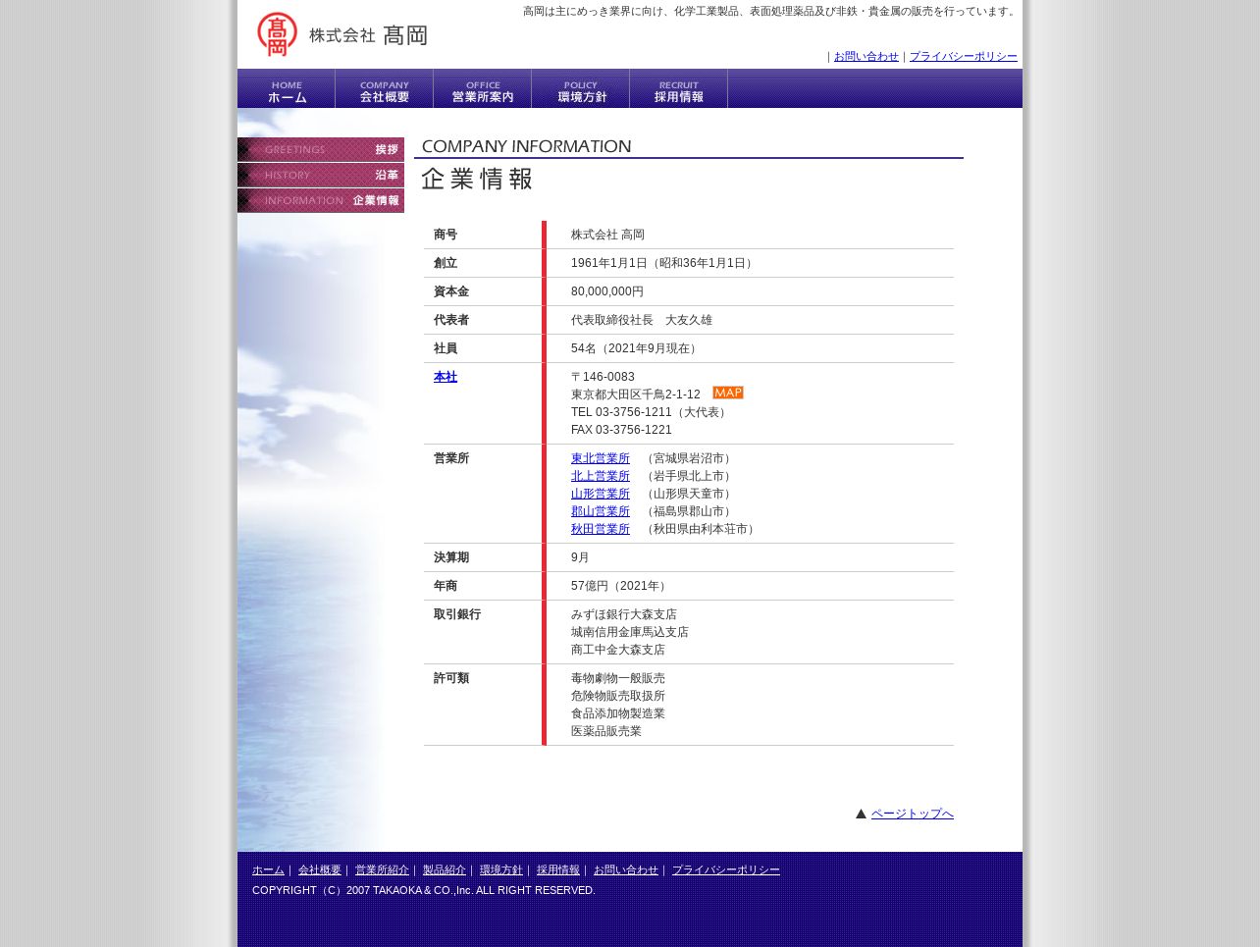
Task: Click the header お問い合わせ link
Action: click(x=866, y=57)
